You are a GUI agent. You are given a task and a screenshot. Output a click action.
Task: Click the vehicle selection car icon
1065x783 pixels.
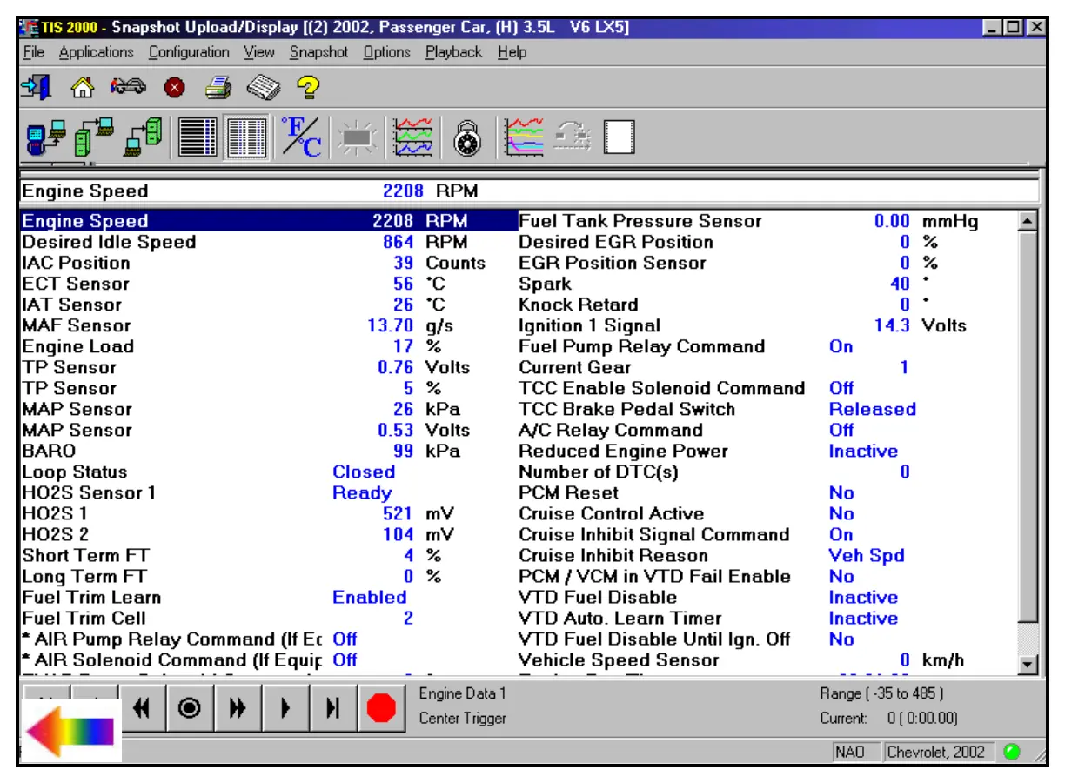(128, 87)
